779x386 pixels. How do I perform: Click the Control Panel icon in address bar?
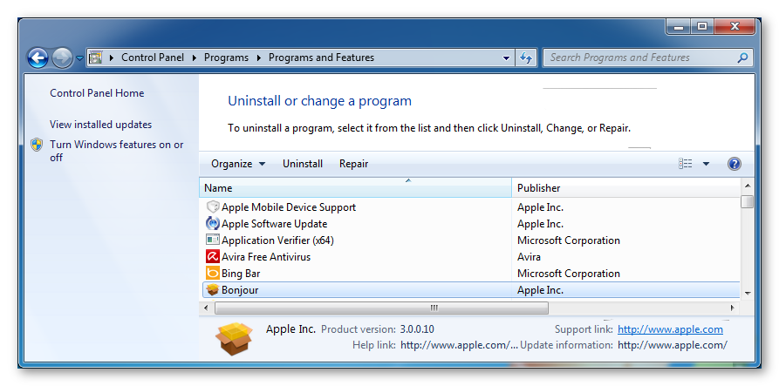coord(95,58)
